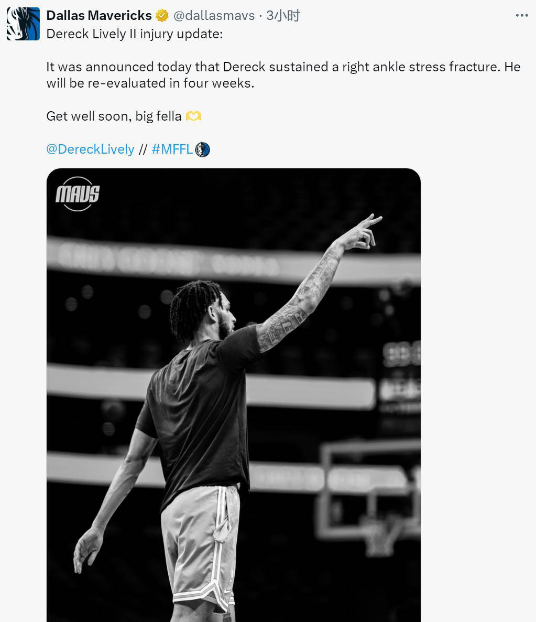Click the blurred arena banner in photo
This screenshot has height=622, width=536.
pyautogui.click(x=234, y=260)
